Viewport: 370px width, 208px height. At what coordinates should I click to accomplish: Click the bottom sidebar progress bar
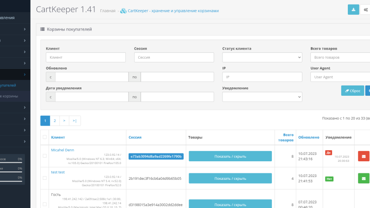coord(11,181)
